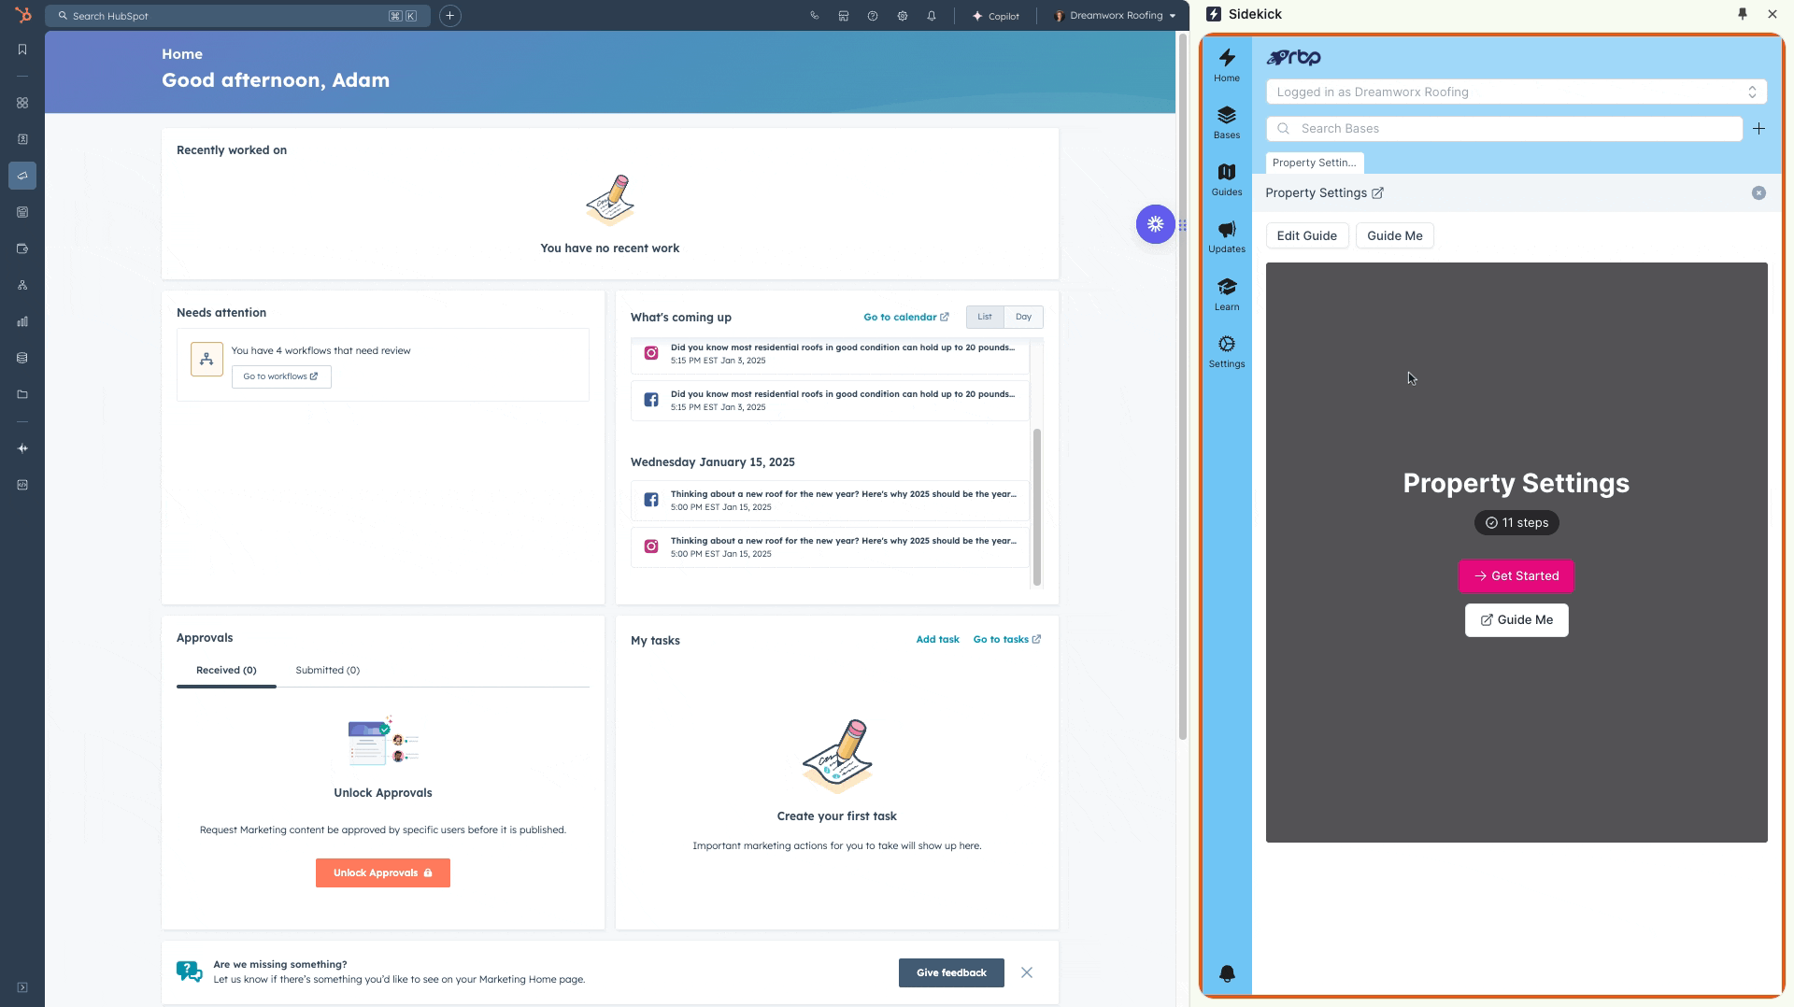Select the Submitted (0) approvals tab

tap(327, 670)
